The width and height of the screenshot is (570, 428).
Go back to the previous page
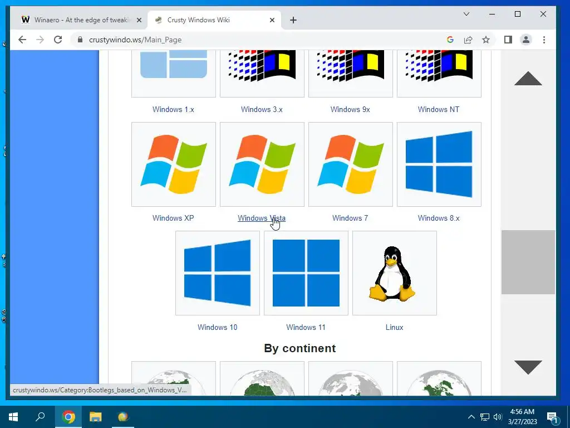[22, 40]
